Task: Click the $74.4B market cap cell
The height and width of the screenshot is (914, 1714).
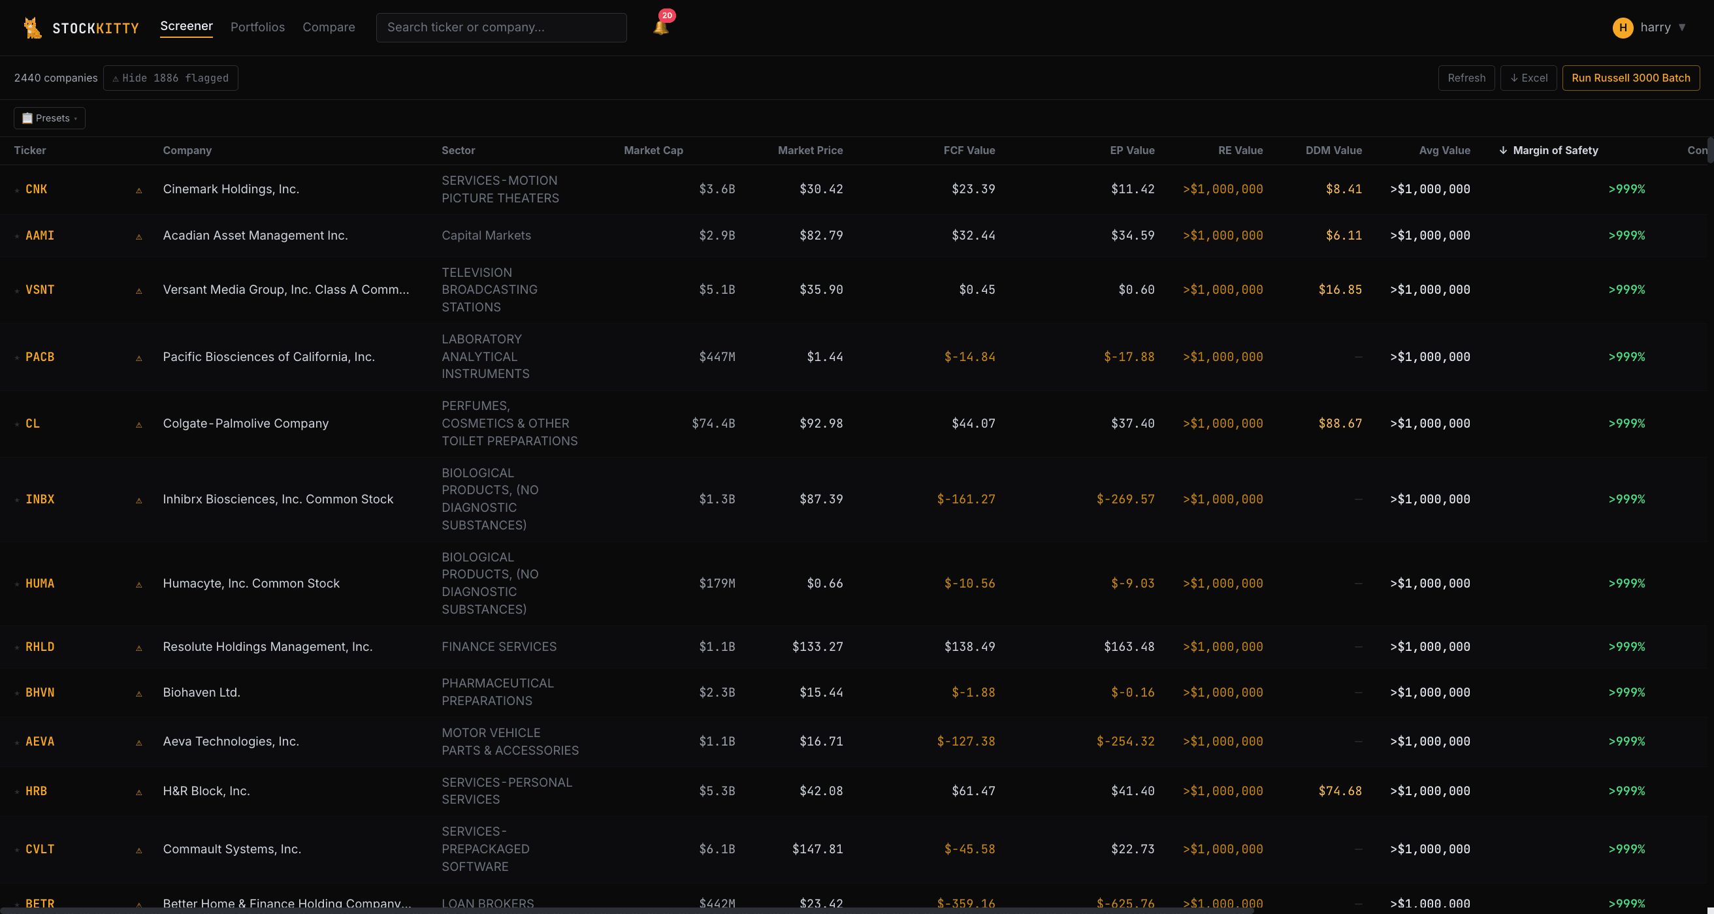Action: (713, 424)
